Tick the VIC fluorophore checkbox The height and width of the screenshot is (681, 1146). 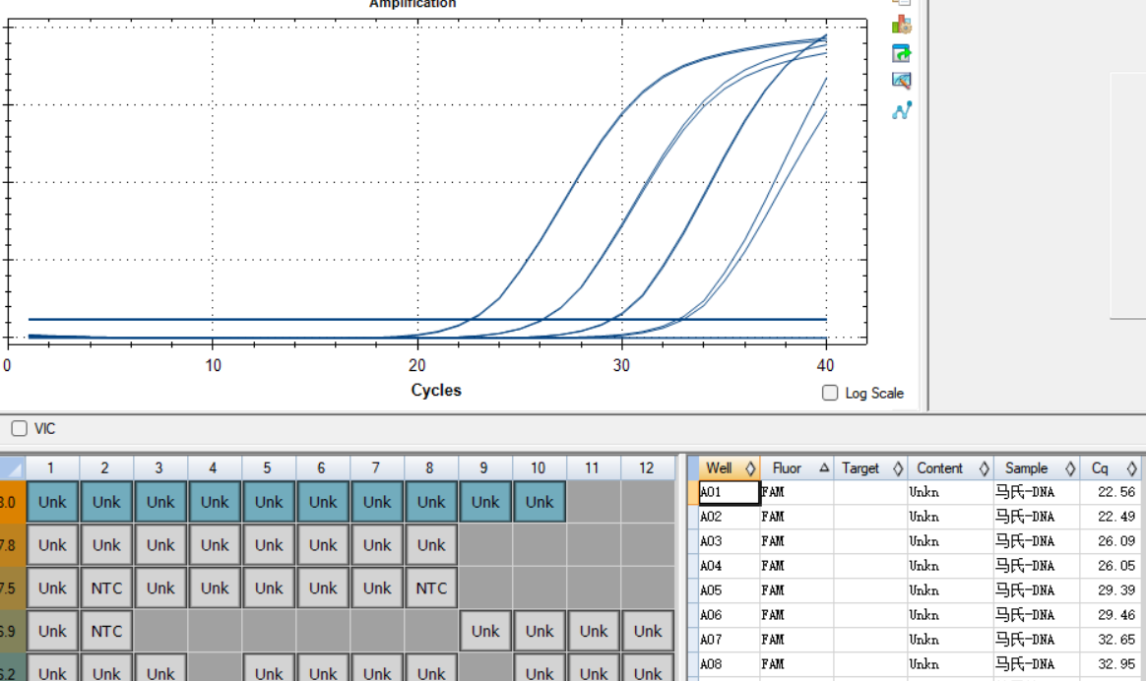point(20,428)
